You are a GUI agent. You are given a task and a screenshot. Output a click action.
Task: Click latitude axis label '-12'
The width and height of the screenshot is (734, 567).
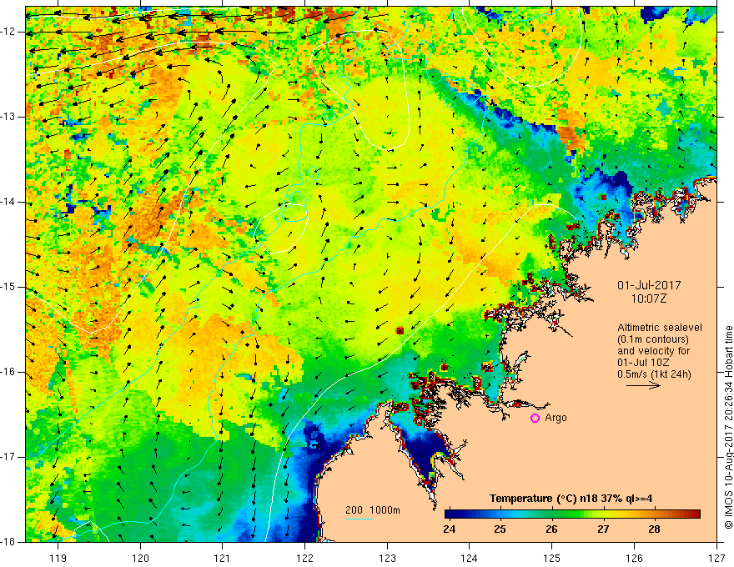(8, 32)
